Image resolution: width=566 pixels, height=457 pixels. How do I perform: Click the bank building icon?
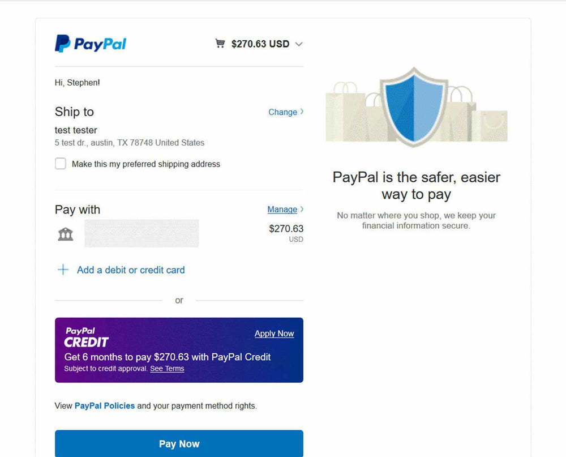pyautogui.click(x=65, y=234)
